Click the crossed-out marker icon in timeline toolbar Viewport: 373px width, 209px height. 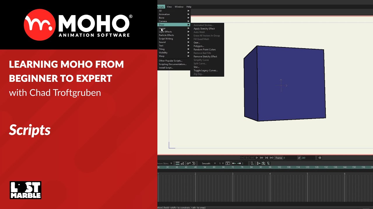pos(268,163)
